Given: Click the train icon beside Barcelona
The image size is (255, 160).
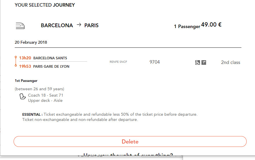Looking at the screenshot, I should [x=20, y=26].
